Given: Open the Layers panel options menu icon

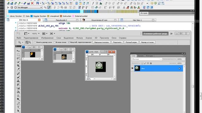Looking at the screenshot, I should pyautogui.click(x=184, y=56).
